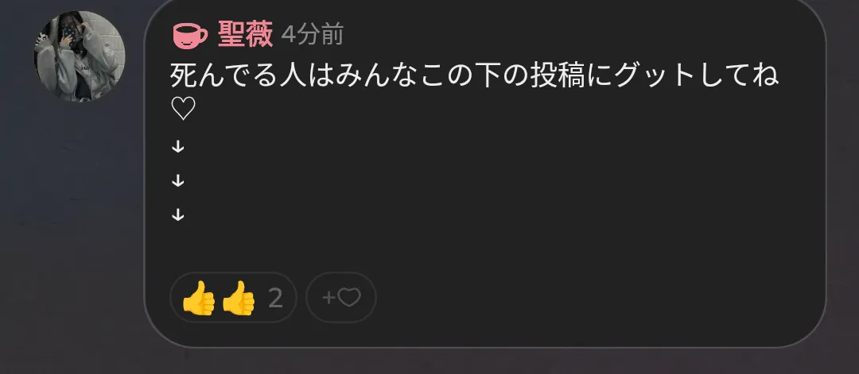859x374 pixels.
Task: Click the plus sign in add-reaction button
Action: [328, 298]
